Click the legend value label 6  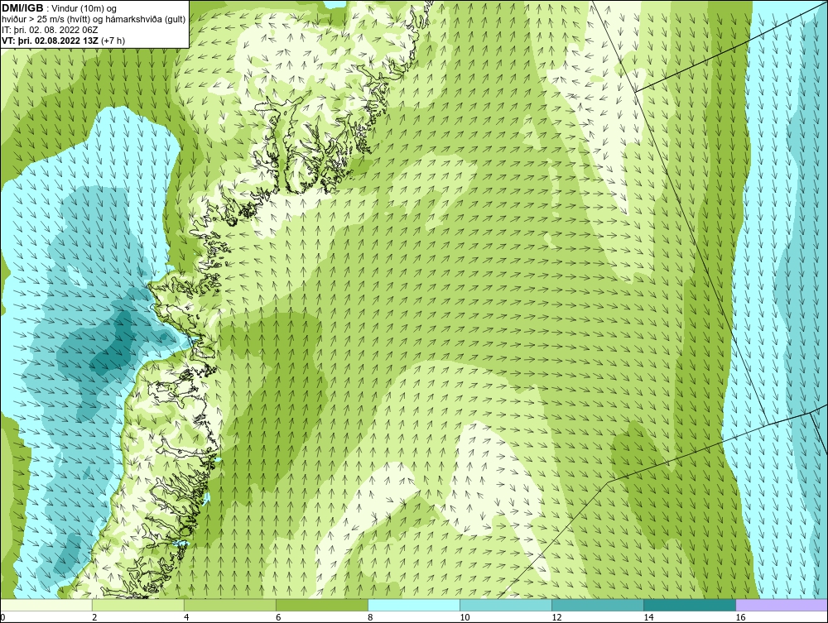278,617
